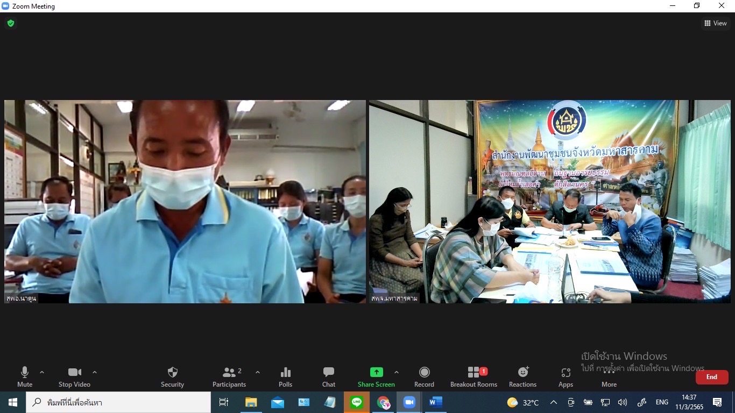735x413 pixels.
Task: Show the Participants panel
Action: click(229, 376)
